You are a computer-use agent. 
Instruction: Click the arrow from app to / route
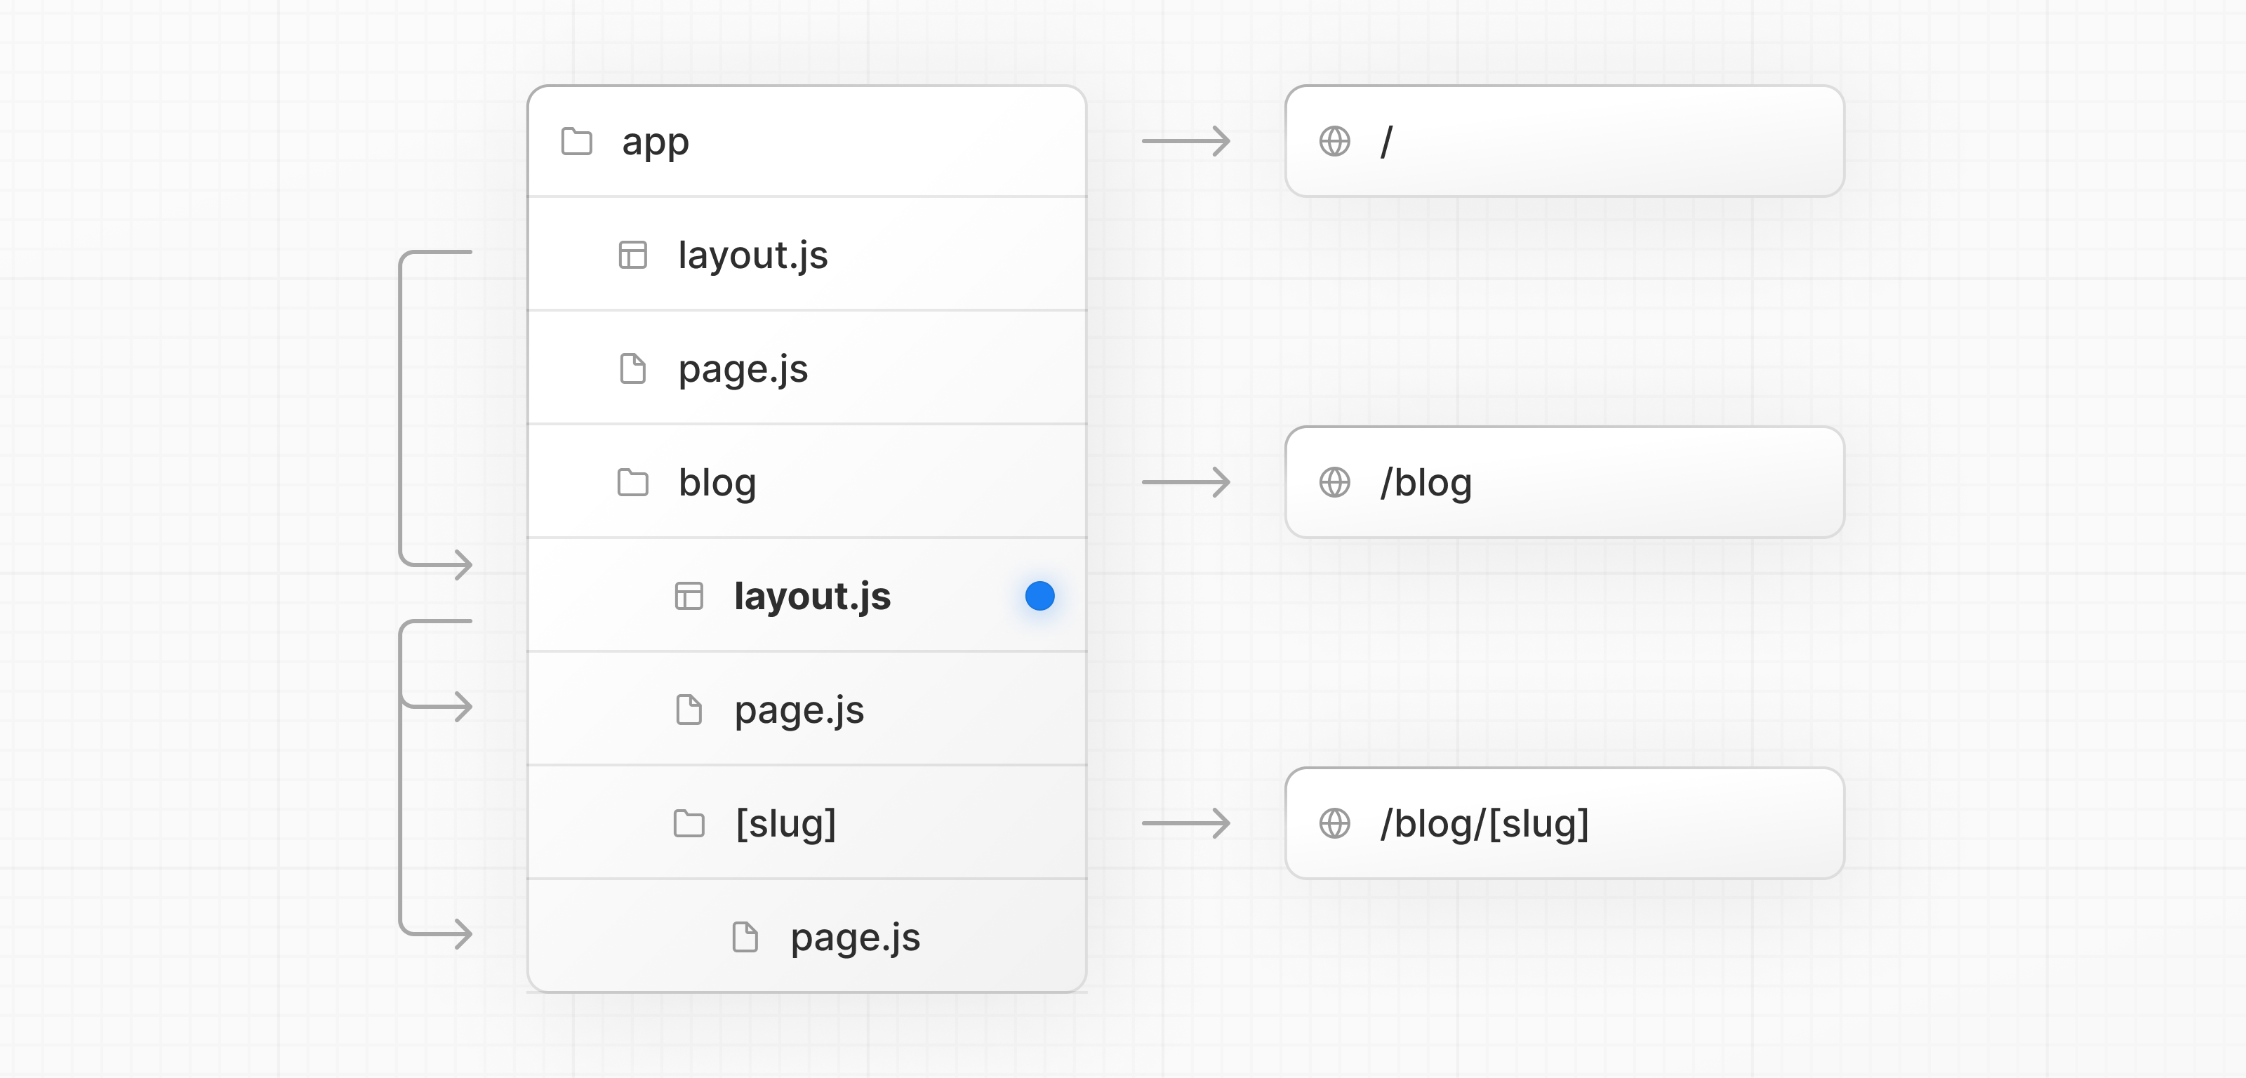(1185, 141)
